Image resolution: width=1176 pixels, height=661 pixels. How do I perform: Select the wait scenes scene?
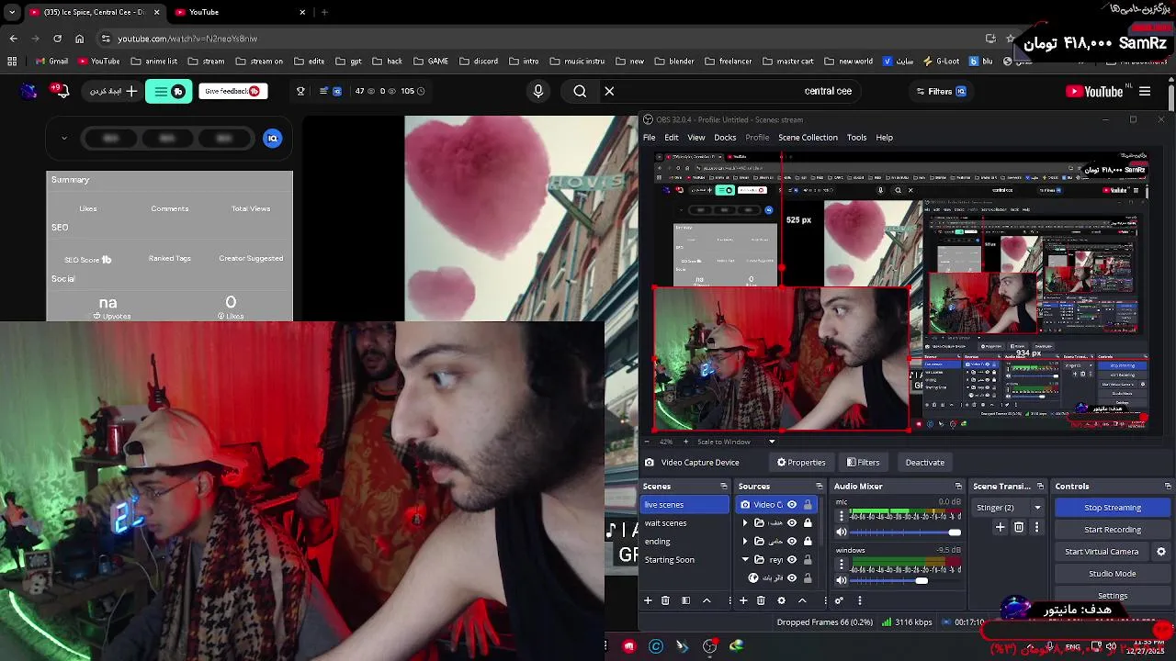point(684,523)
